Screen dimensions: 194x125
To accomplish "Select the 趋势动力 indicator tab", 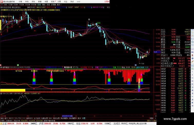I will (30, 118).
